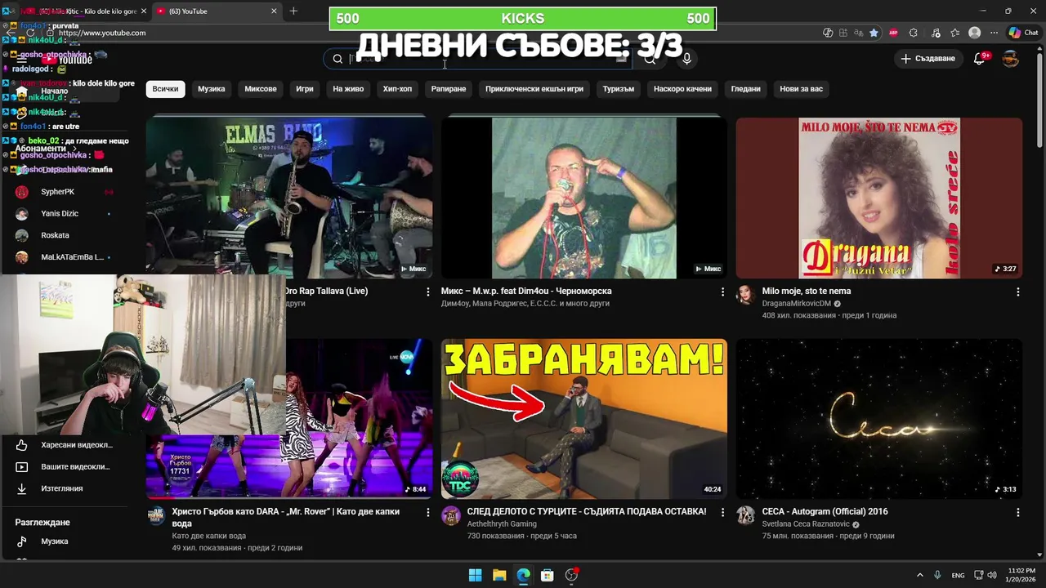Open Музика under Разглеждане in sidebar
Viewport: 1046px width, 588px height.
point(67,541)
